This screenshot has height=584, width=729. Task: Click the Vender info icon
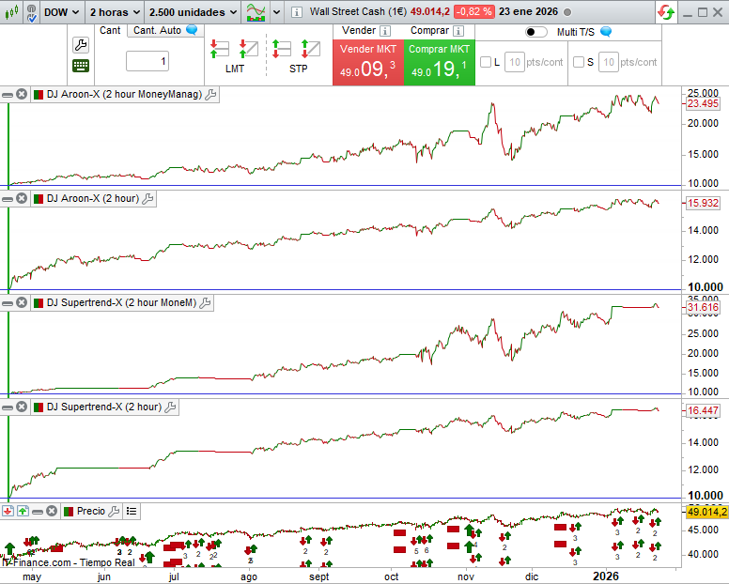385,31
